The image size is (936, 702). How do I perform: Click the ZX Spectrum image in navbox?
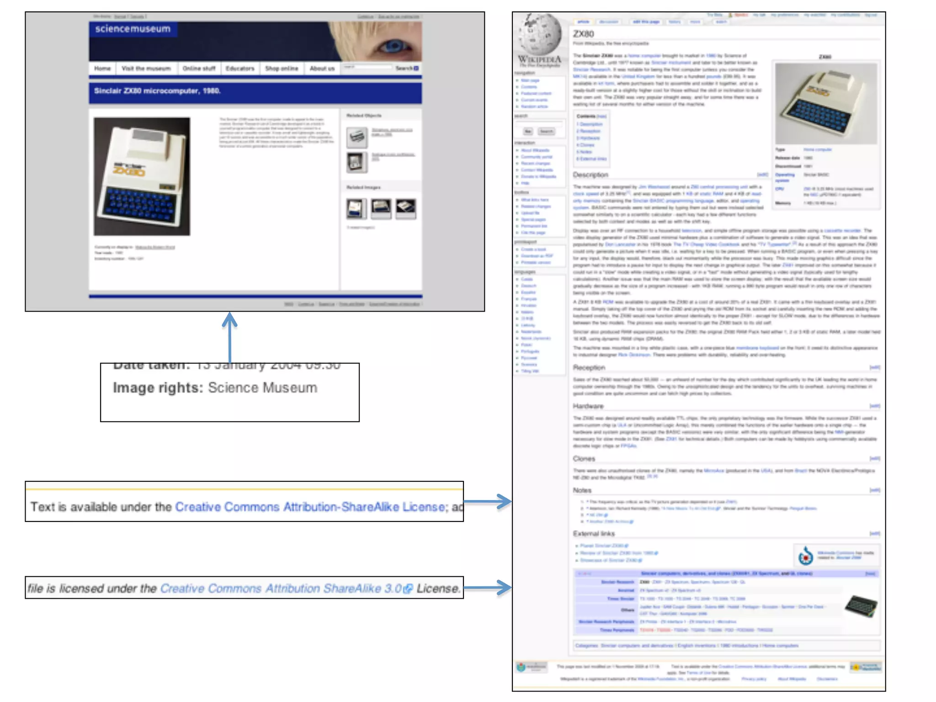click(x=861, y=606)
